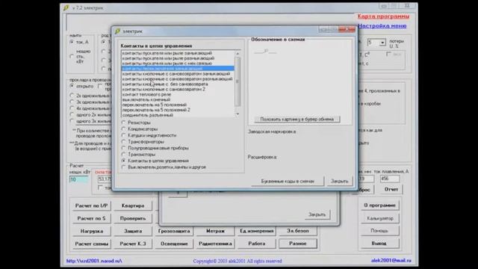
Task: Click 'Калькулятор' button
Action: [x=379, y=218]
